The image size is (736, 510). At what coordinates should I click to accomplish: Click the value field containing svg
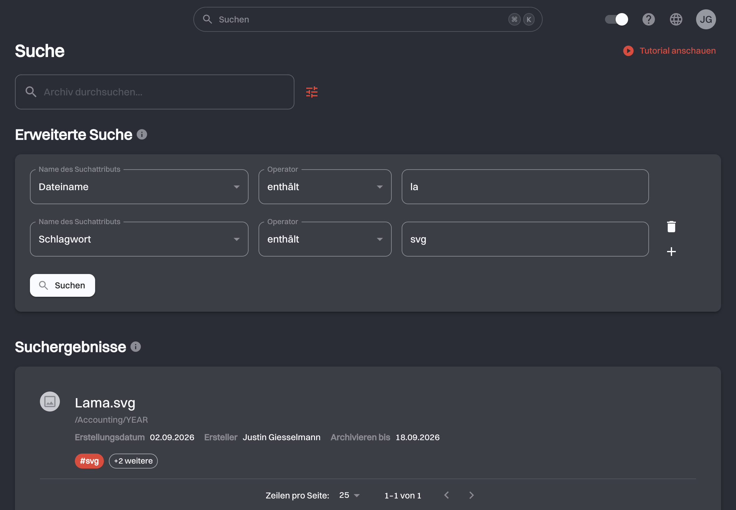click(x=525, y=239)
